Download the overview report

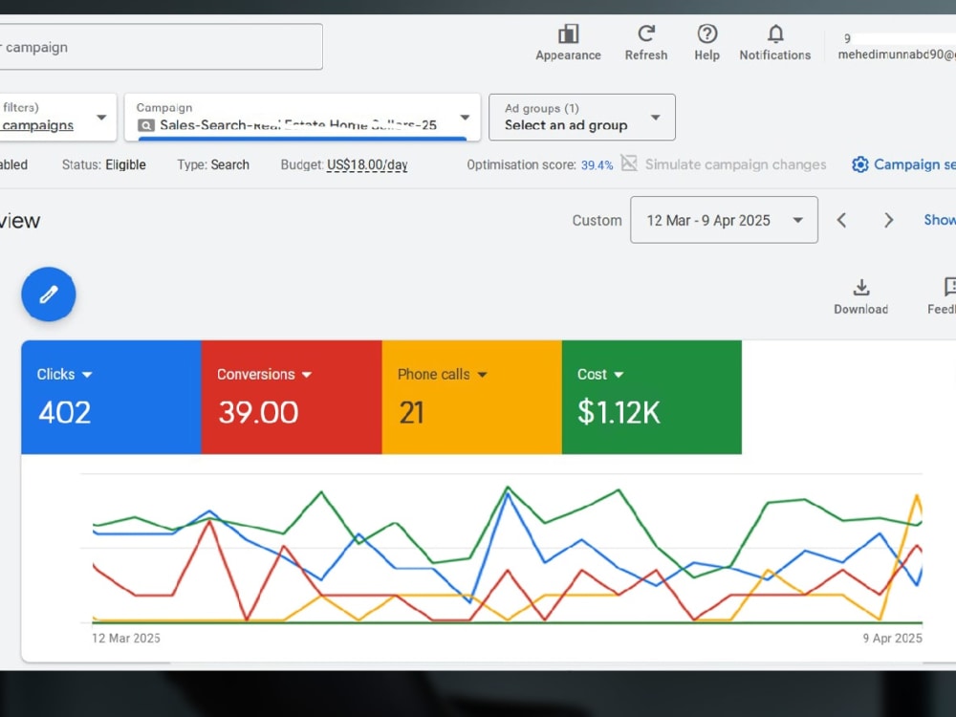click(861, 296)
